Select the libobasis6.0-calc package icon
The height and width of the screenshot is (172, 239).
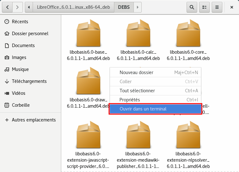tap(138, 33)
